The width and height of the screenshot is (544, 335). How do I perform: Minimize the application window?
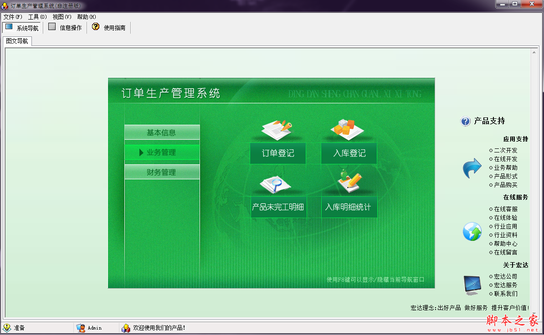502,4
